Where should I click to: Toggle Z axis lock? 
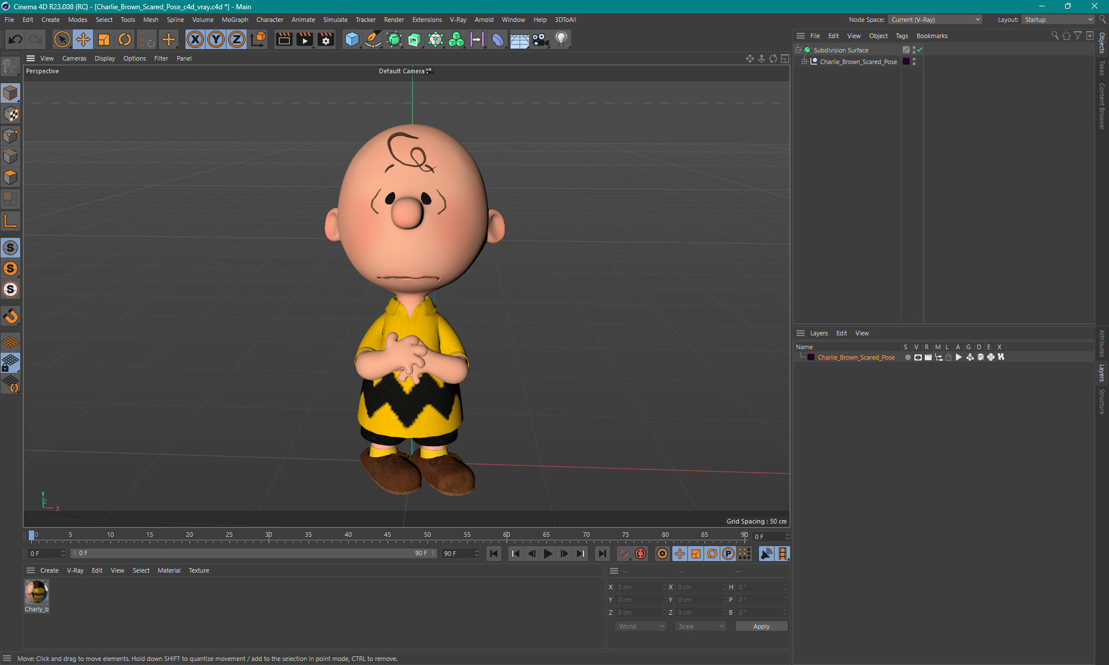[237, 39]
